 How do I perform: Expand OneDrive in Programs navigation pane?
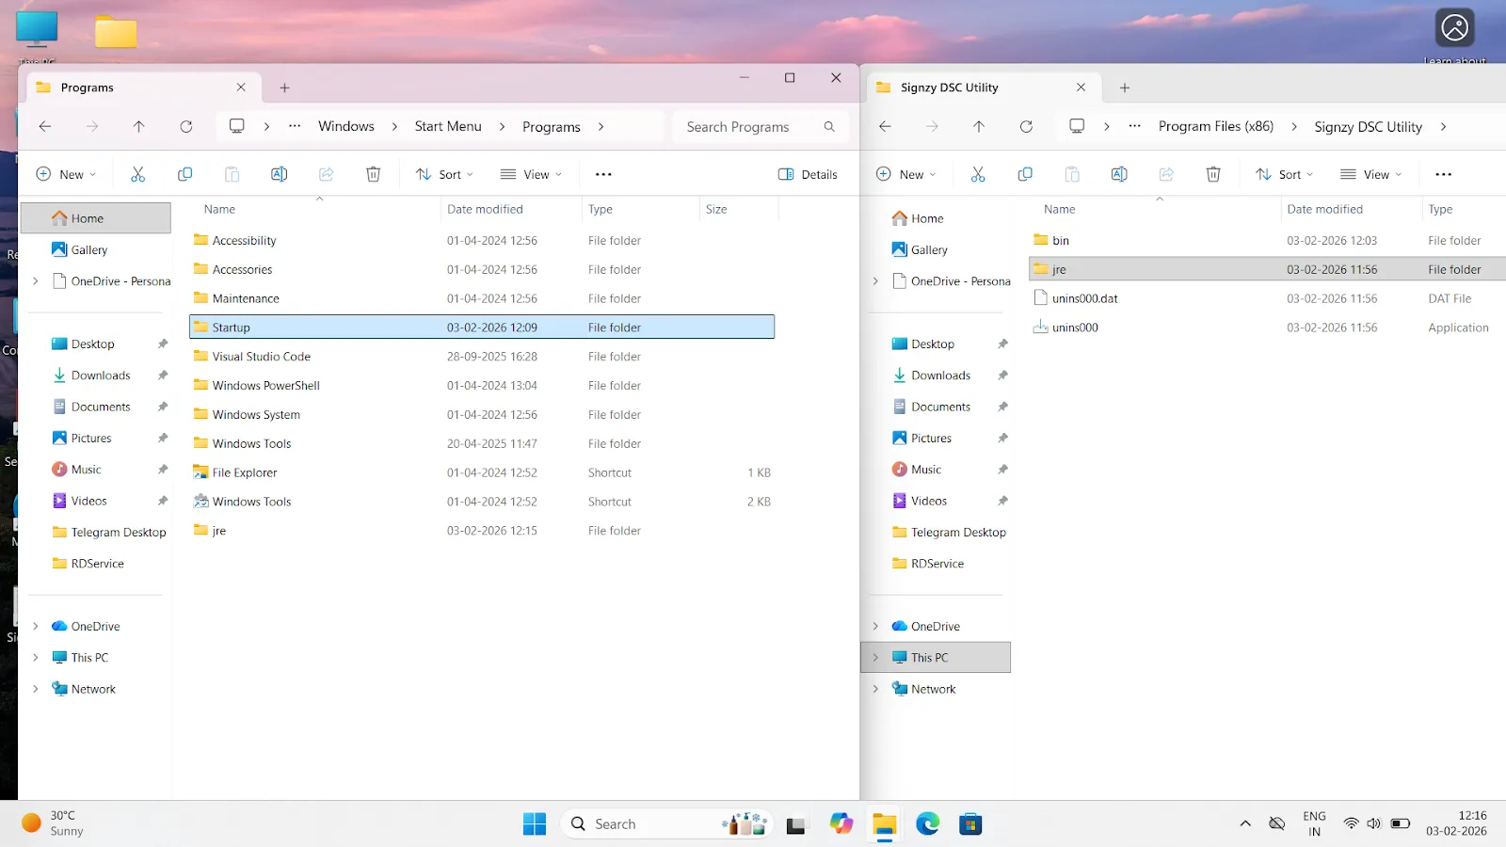[x=36, y=626]
